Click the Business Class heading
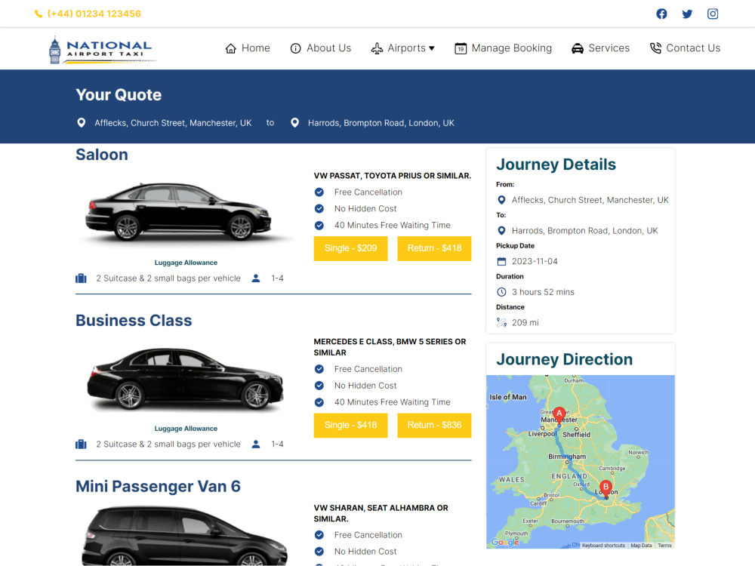This screenshot has width=755, height=566. tap(134, 321)
